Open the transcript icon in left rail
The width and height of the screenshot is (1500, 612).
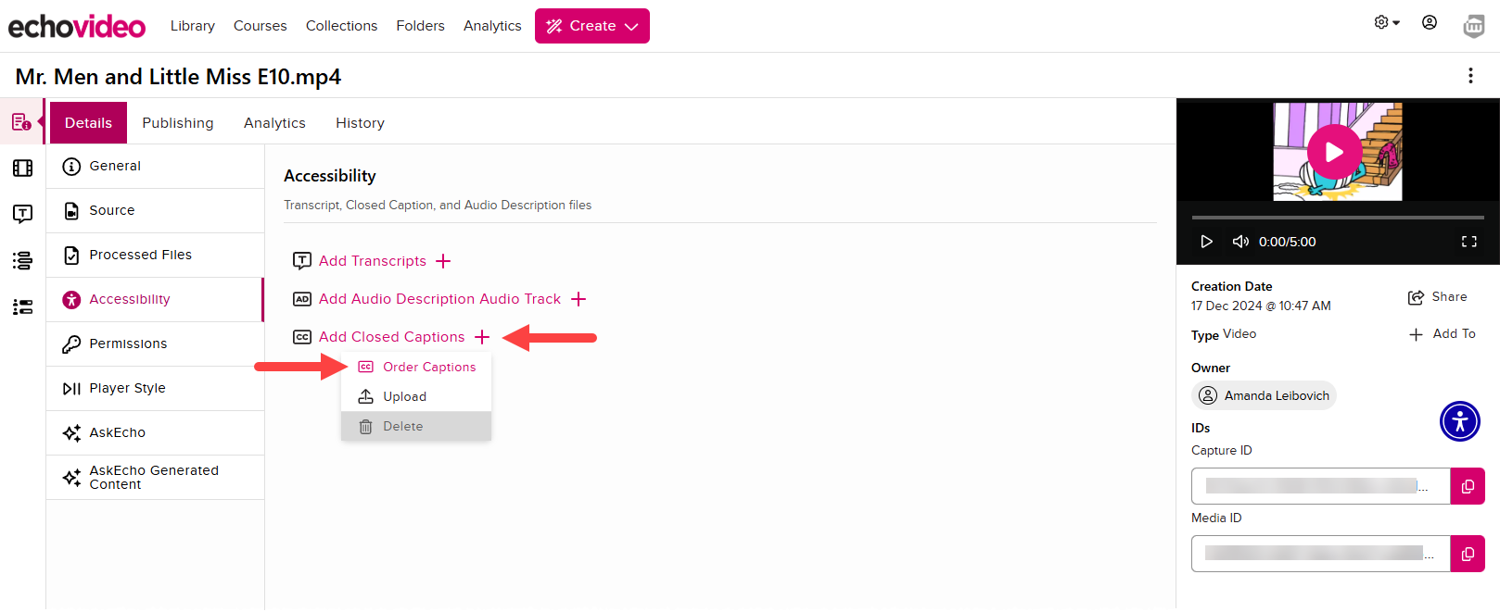(x=22, y=214)
